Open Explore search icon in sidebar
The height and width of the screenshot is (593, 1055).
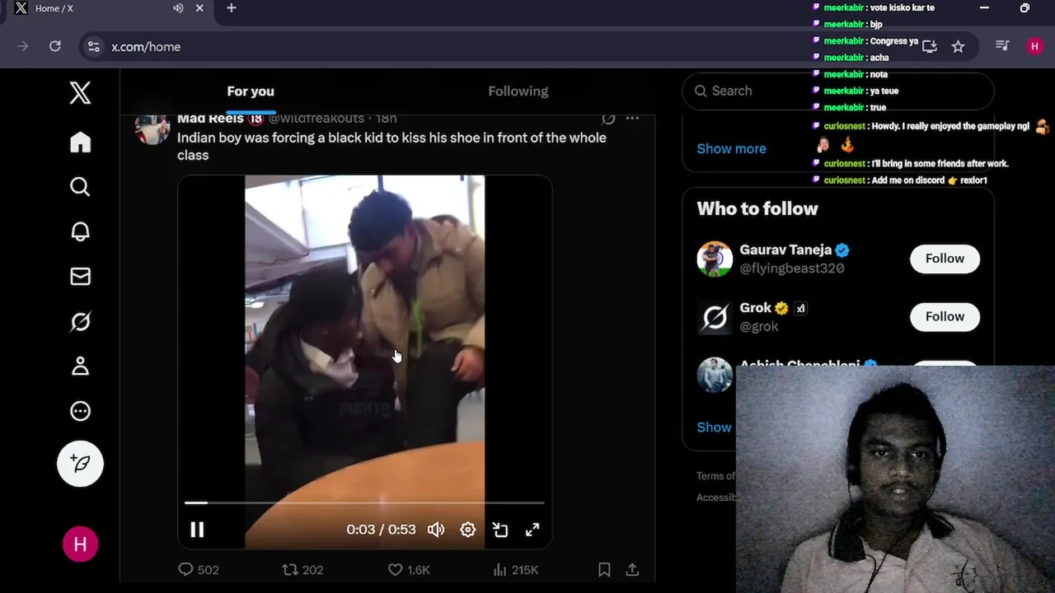(x=80, y=187)
